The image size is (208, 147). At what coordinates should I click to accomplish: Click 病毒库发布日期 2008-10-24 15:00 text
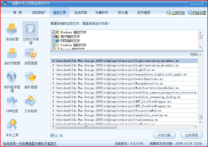pyautogui.click(x=175, y=144)
